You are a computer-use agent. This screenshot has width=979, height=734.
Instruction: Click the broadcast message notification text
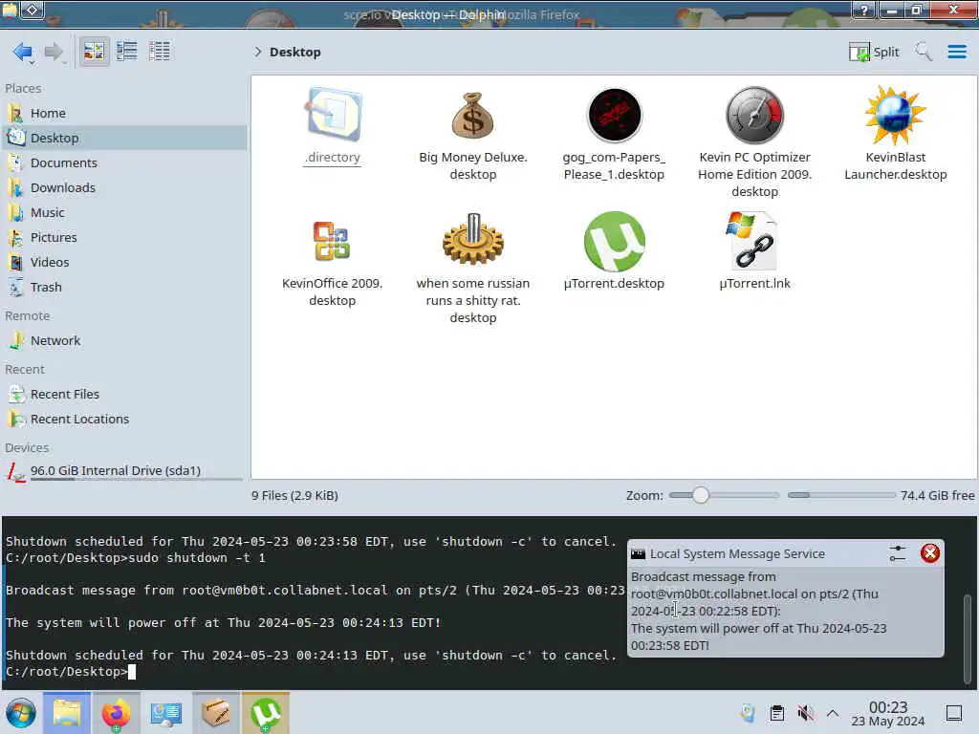point(758,611)
